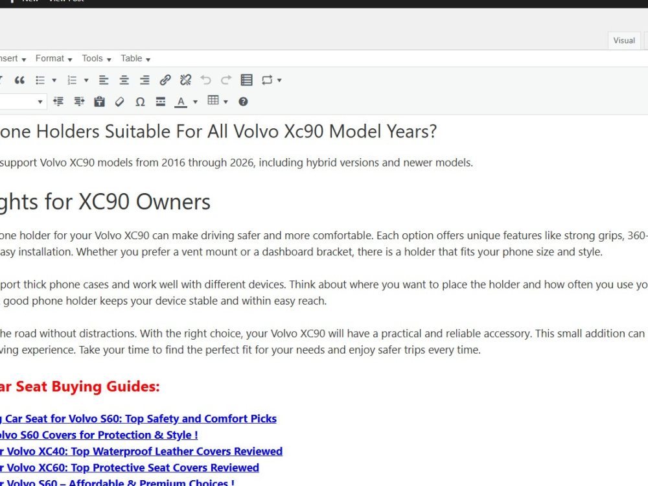Insert a numbered list
The height and width of the screenshot is (486, 648).
click(x=73, y=80)
